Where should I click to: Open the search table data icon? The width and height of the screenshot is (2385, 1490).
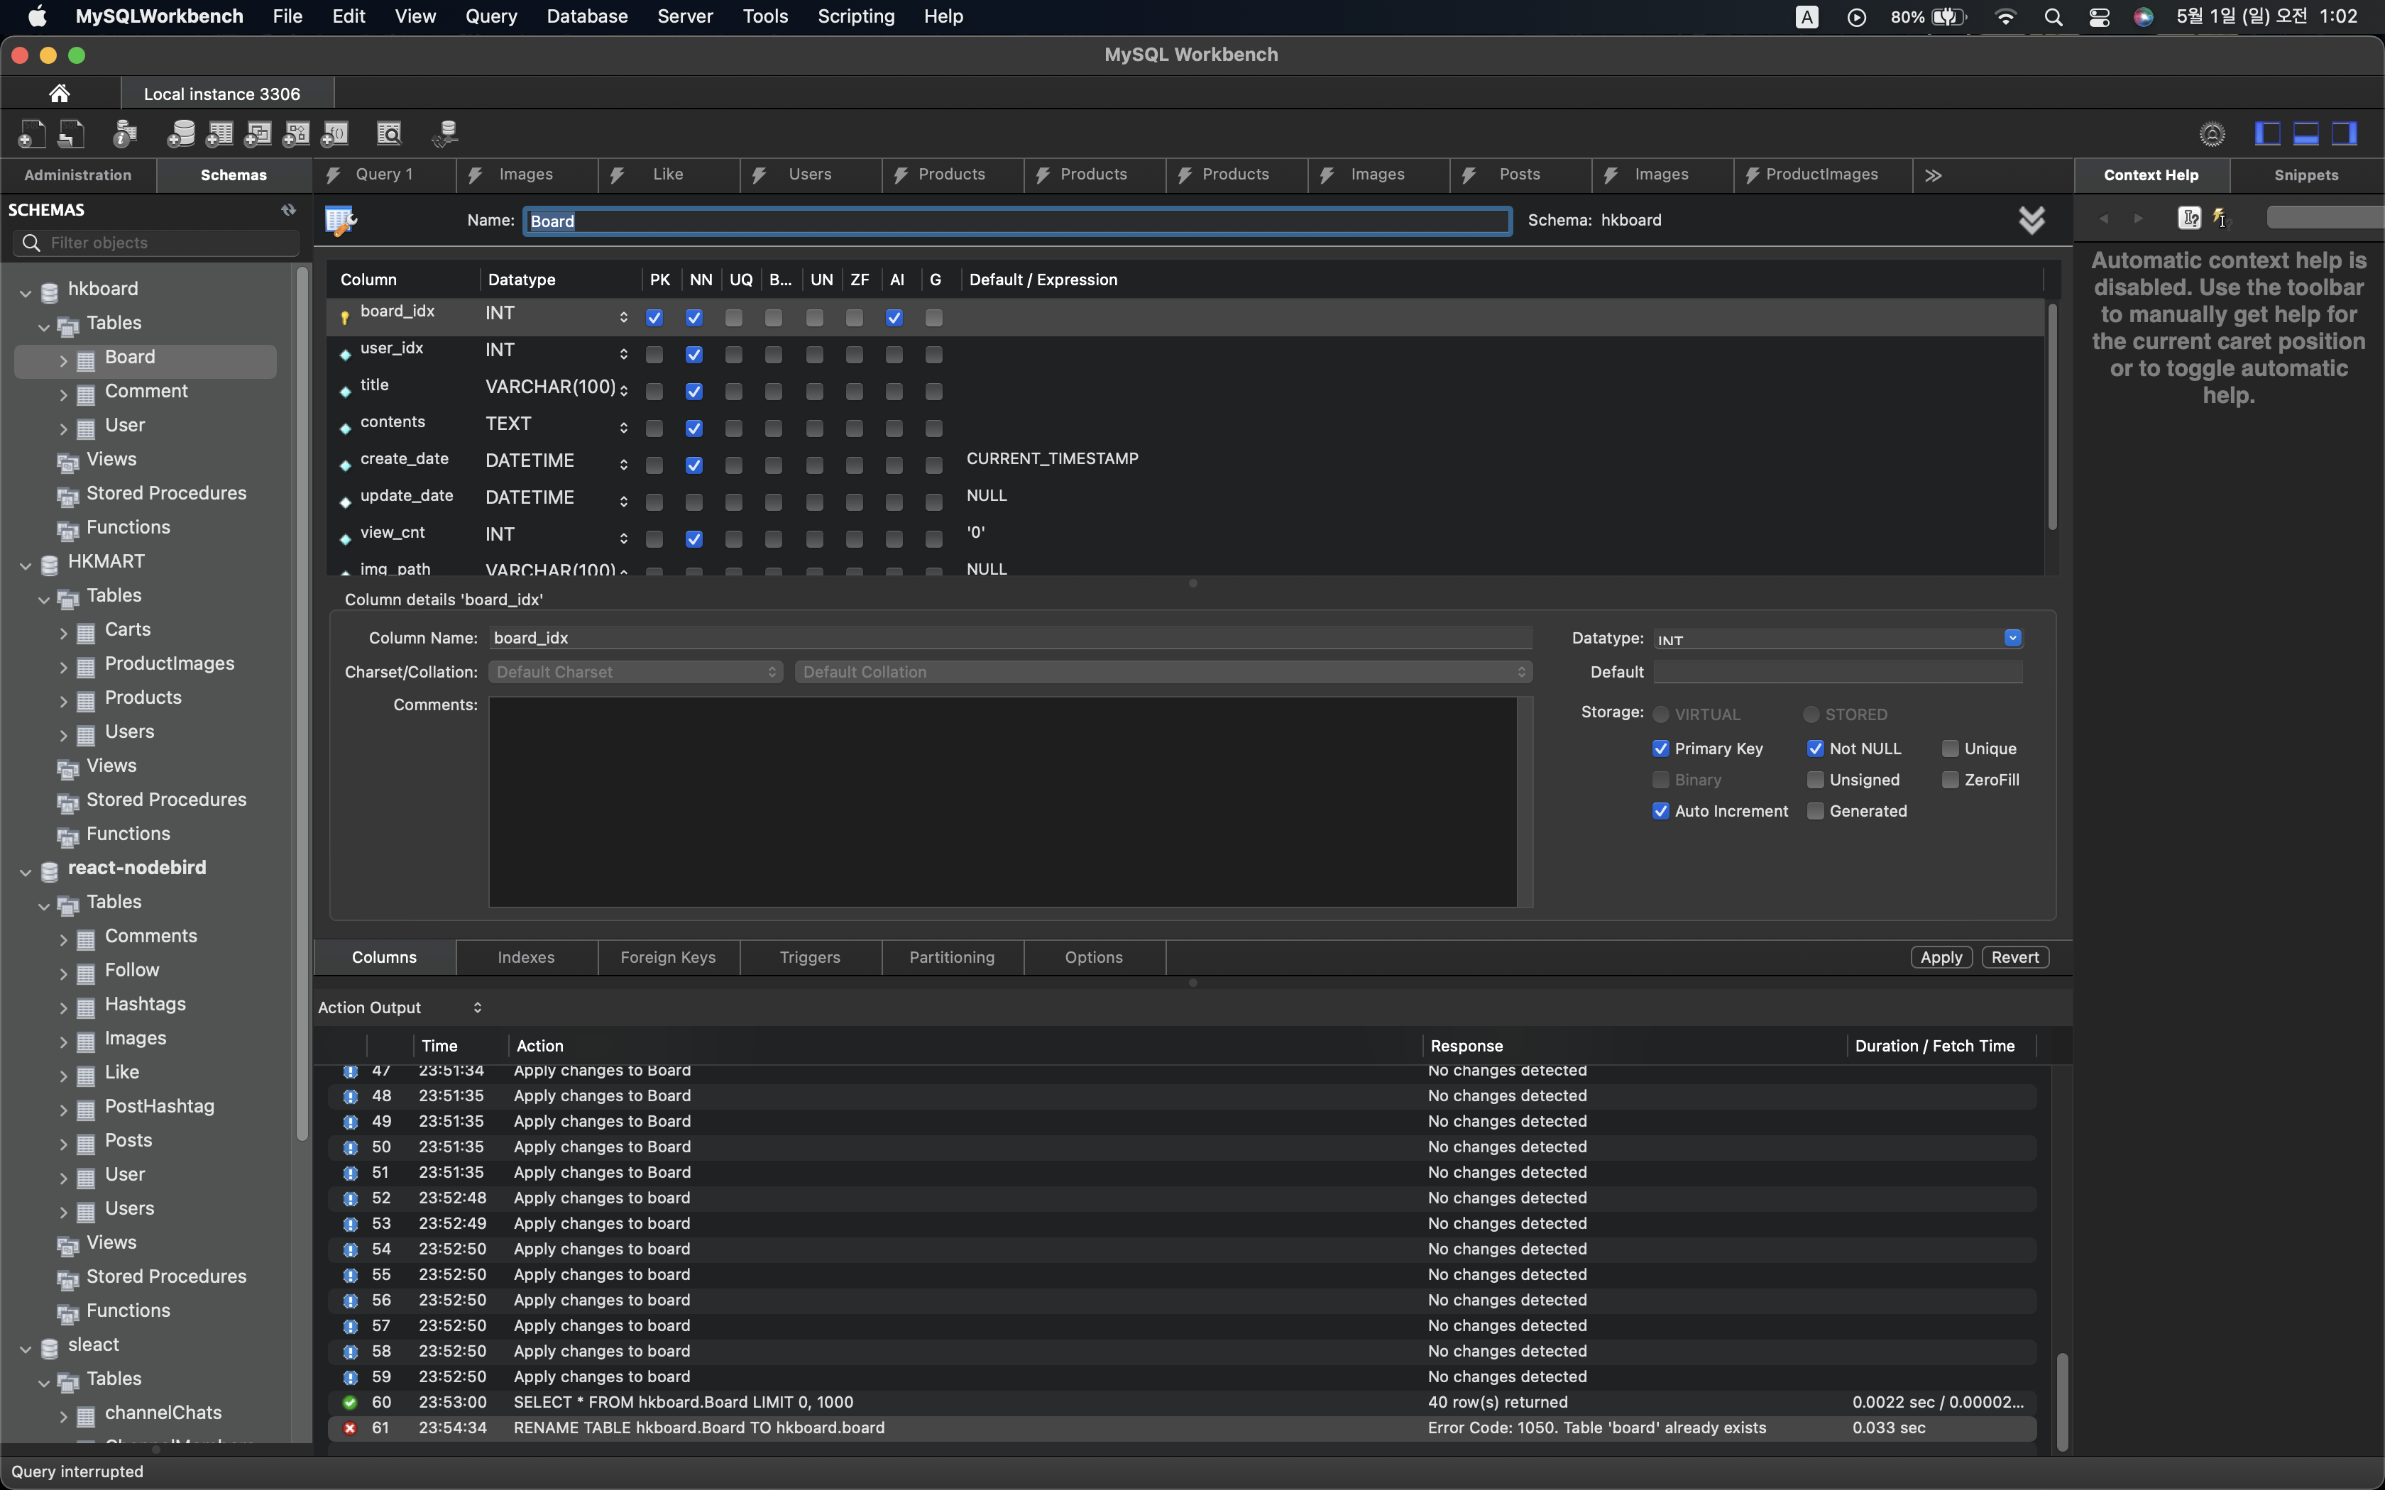click(390, 133)
